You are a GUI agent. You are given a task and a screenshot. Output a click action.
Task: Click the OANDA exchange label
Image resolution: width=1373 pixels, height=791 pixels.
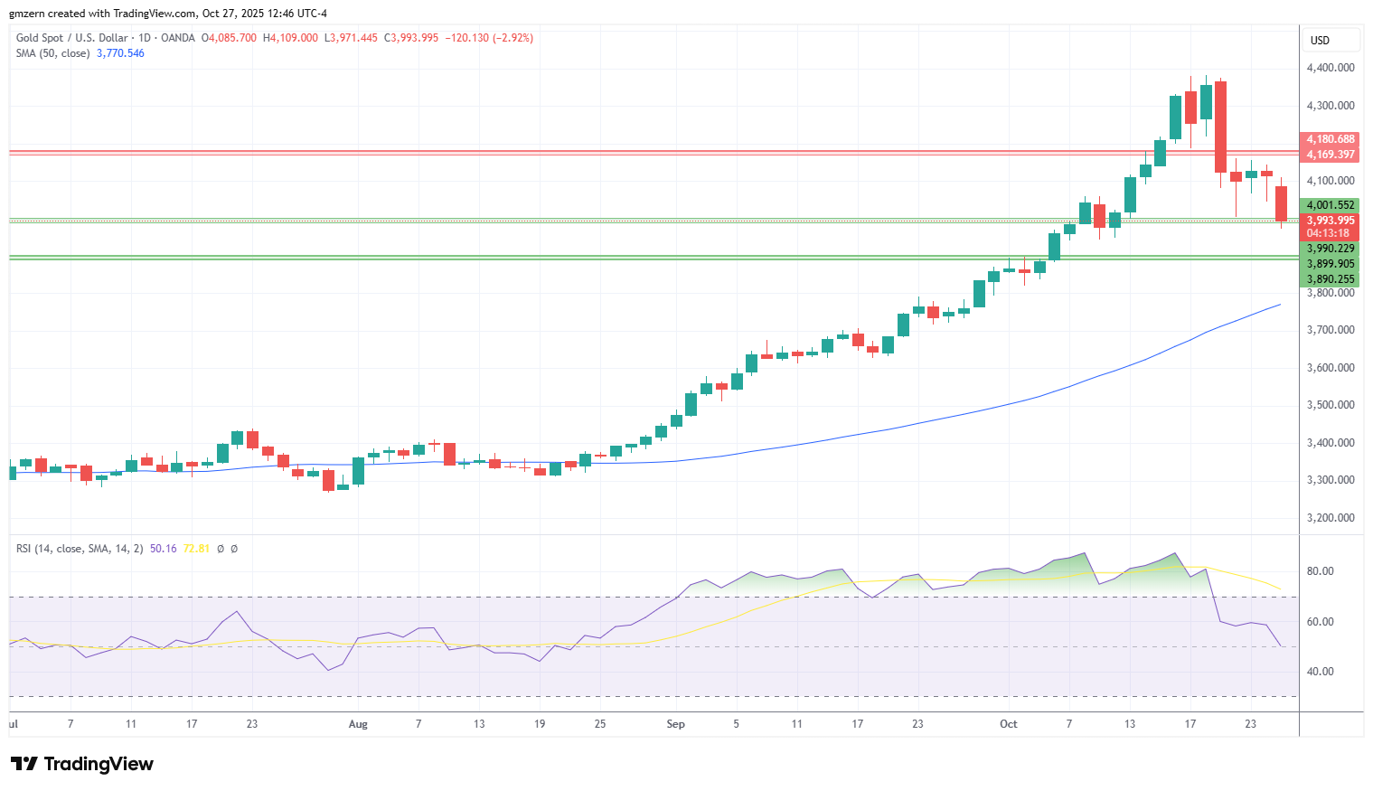(x=177, y=38)
